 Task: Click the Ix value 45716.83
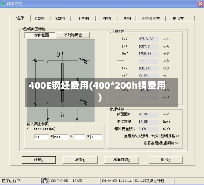[149, 39]
